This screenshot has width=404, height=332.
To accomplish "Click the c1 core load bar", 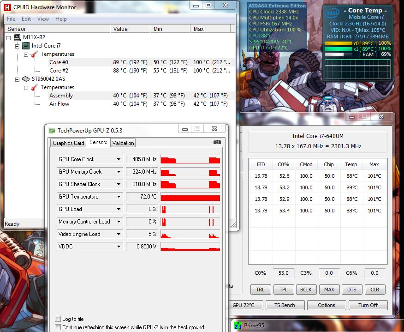I will (x=339, y=49).
